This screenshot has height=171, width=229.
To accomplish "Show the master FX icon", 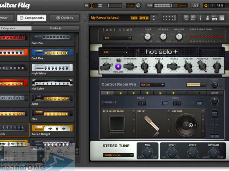I will (222, 18).
